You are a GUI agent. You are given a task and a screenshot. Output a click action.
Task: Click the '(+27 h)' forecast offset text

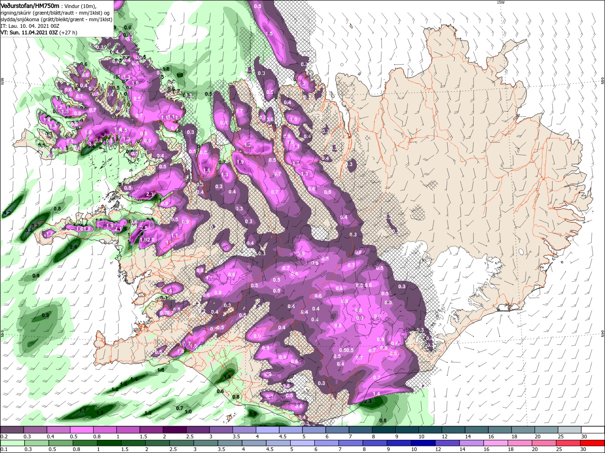coord(69,33)
